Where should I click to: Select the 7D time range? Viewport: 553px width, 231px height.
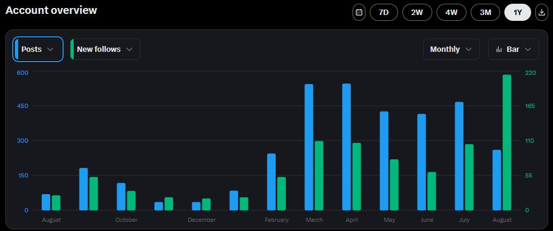click(384, 12)
